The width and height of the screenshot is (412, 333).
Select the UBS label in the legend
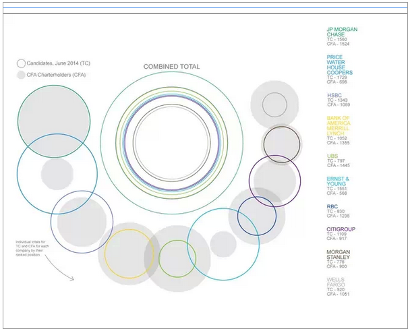click(x=332, y=156)
